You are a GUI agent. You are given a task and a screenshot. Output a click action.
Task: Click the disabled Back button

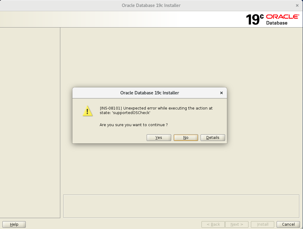pos(213,224)
